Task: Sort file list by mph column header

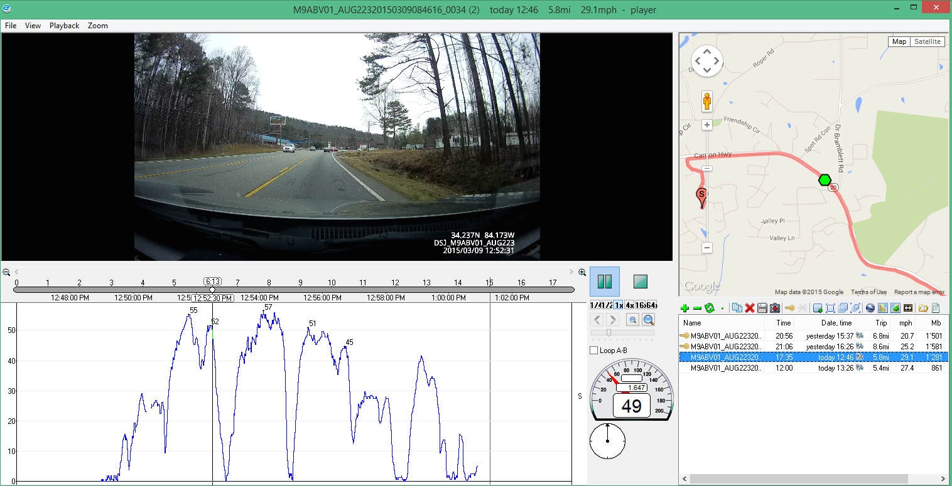Action: (x=905, y=323)
